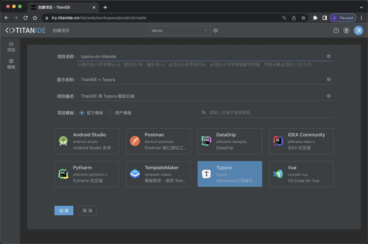368x244 pixels.
Task: Open Chrome tab list chevron
Action: click(x=361, y=7)
